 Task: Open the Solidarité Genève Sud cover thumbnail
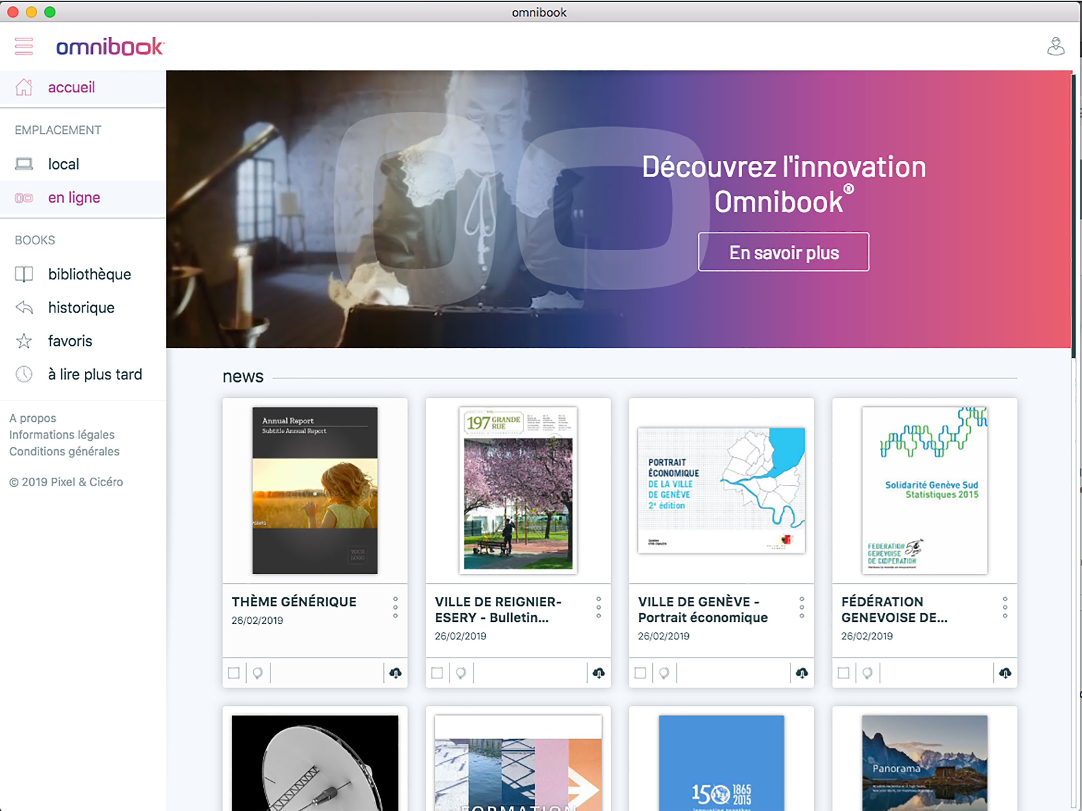(924, 490)
